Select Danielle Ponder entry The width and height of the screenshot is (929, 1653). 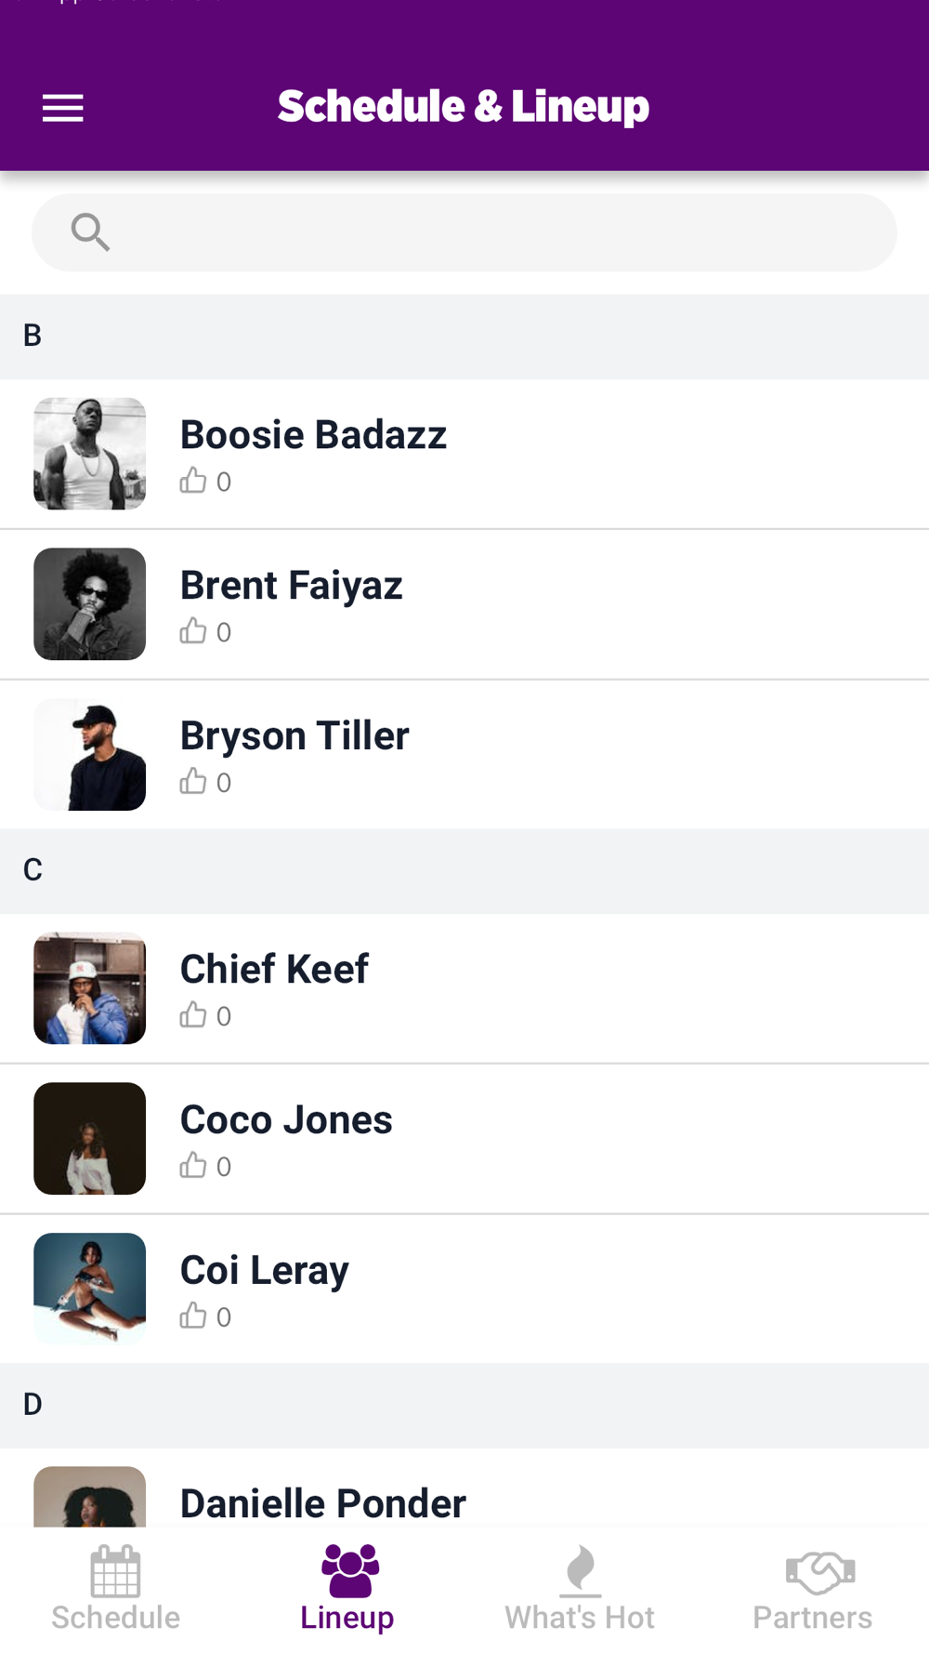(323, 1502)
